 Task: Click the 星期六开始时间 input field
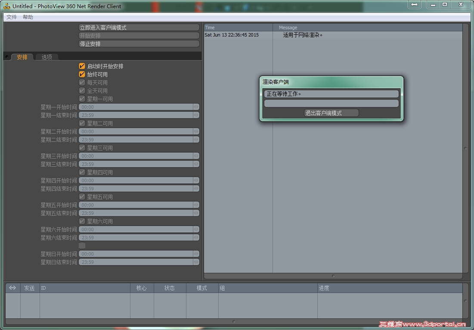pyautogui.click(x=136, y=229)
